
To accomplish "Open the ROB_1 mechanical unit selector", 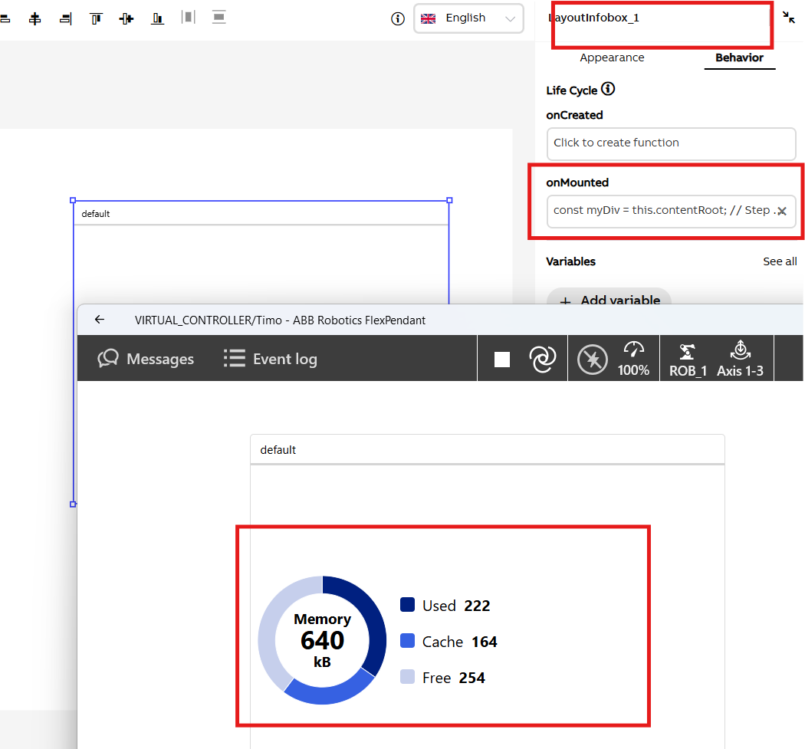I will (688, 359).
